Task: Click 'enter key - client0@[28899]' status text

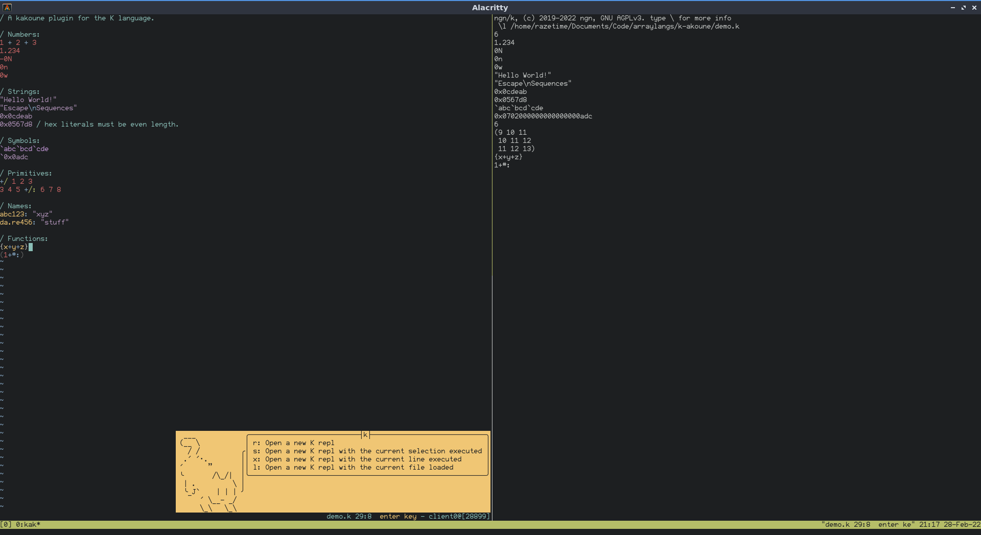Action: coord(435,517)
